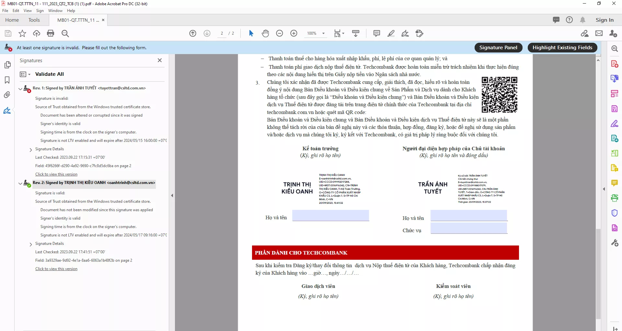Open the Page Thumbnails panel

(7, 65)
